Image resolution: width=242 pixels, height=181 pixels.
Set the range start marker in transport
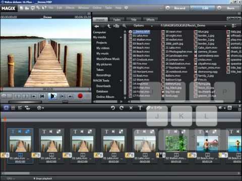(x=17, y=96)
